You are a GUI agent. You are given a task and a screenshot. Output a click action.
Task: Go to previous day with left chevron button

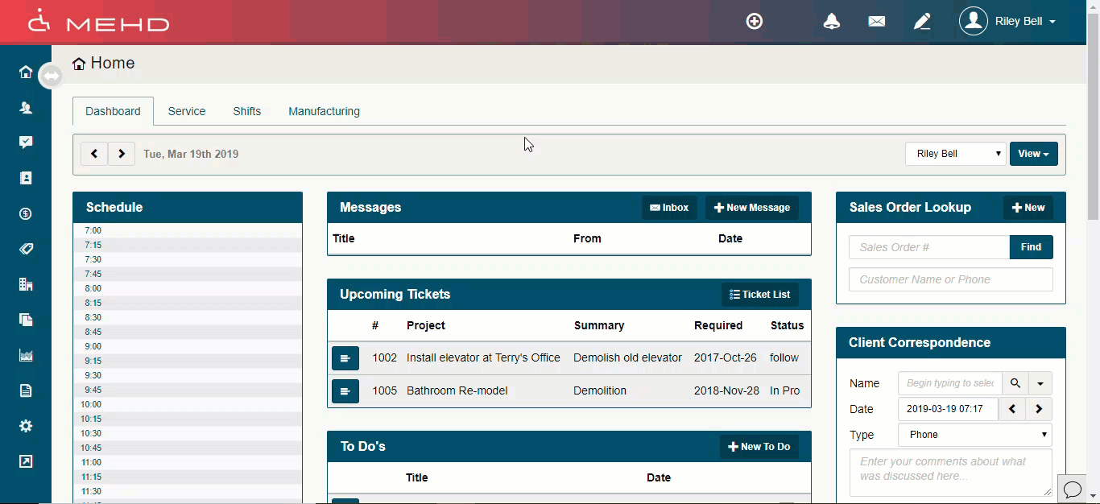94,154
